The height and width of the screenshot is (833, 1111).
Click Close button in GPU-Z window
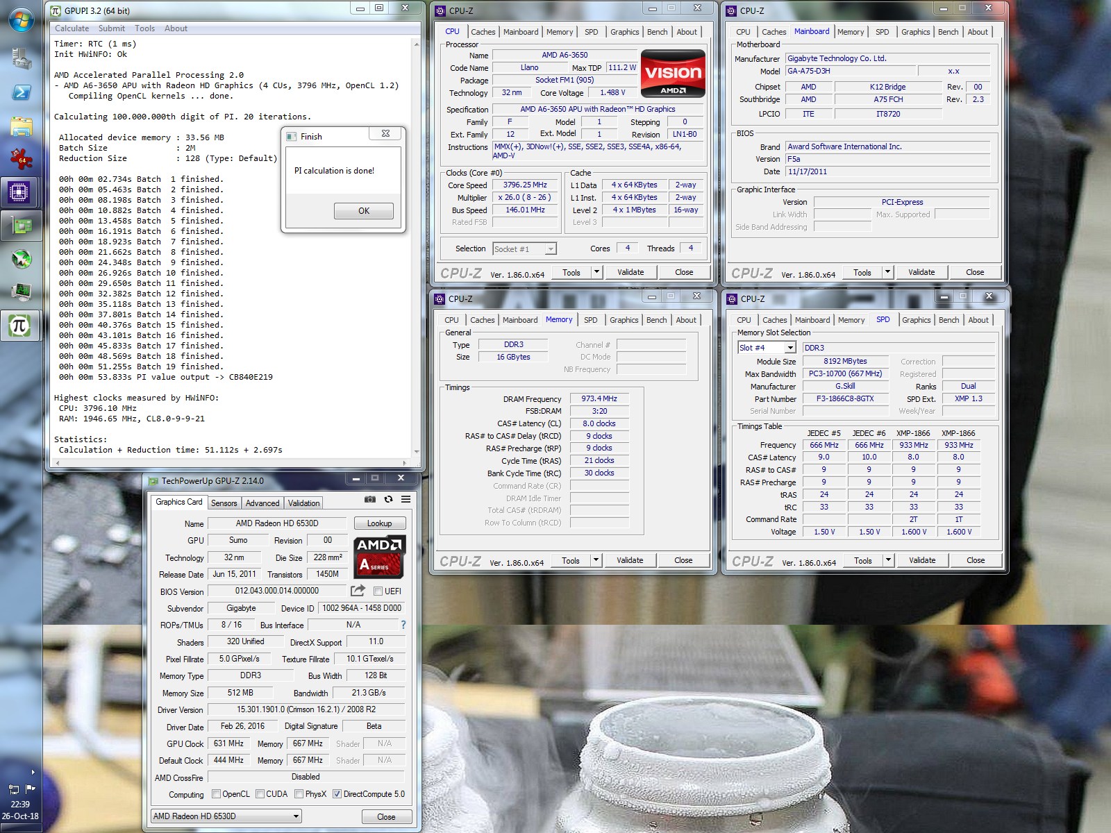(386, 817)
